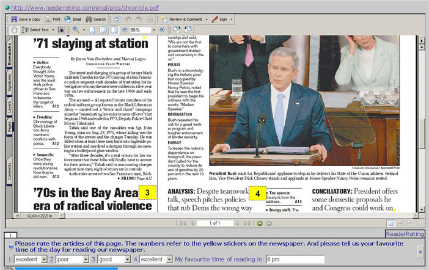Screen dimensions: 429x270
Task: Go to first page button
Action: click(183, 223)
